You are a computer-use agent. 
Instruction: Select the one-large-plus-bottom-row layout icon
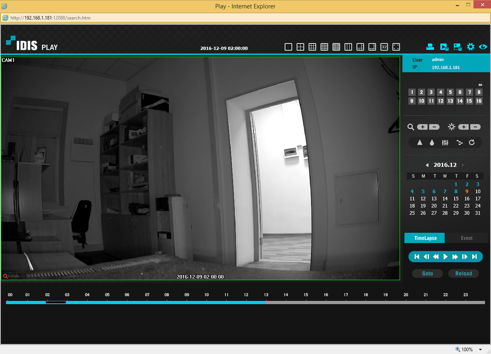click(x=372, y=47)
